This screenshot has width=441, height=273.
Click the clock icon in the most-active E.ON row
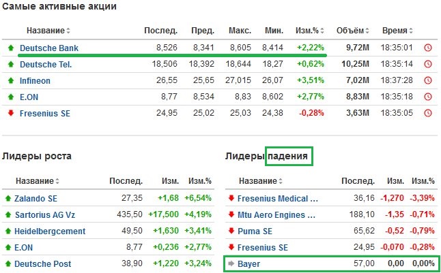point(428,97)
